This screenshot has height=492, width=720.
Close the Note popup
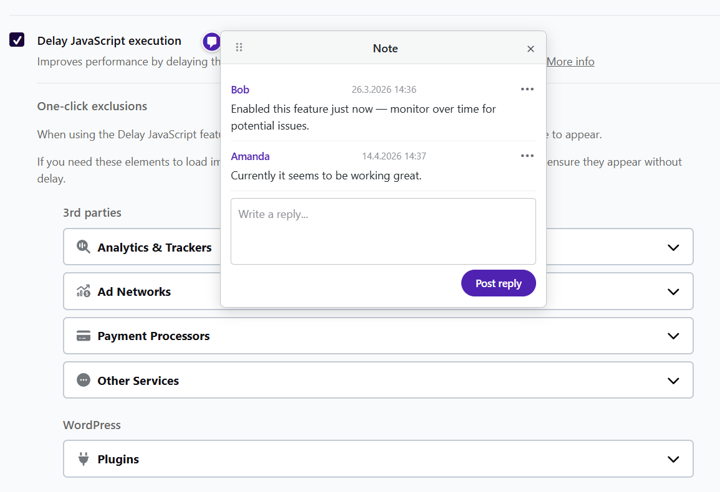[530, 48]
